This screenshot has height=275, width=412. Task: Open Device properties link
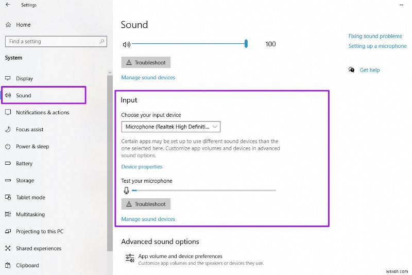(142, 167)
